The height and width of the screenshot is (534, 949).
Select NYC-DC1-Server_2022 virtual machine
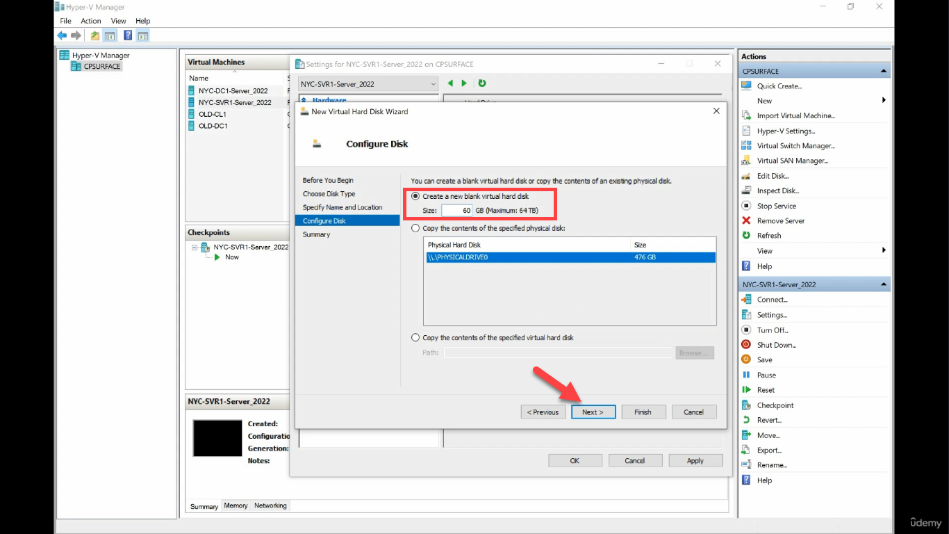tap(233, 91)
